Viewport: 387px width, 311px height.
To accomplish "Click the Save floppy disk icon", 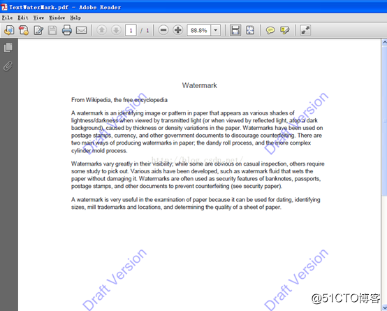I will (52, 30).
